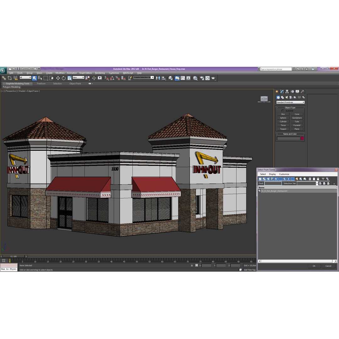The width and height of the screenshot is (339, 339).
Task: Select the Select and Scale tool
Action: coord(69,78)
